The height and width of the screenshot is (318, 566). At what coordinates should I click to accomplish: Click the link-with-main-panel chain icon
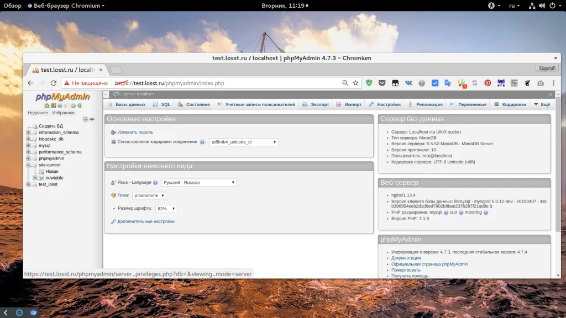(x=92, y=119)
